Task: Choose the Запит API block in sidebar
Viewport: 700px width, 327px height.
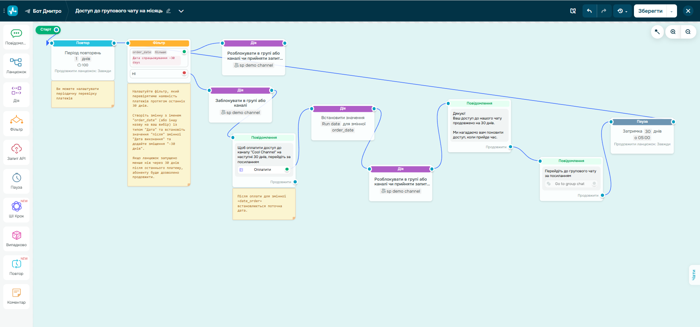Action: coord(16,153)
